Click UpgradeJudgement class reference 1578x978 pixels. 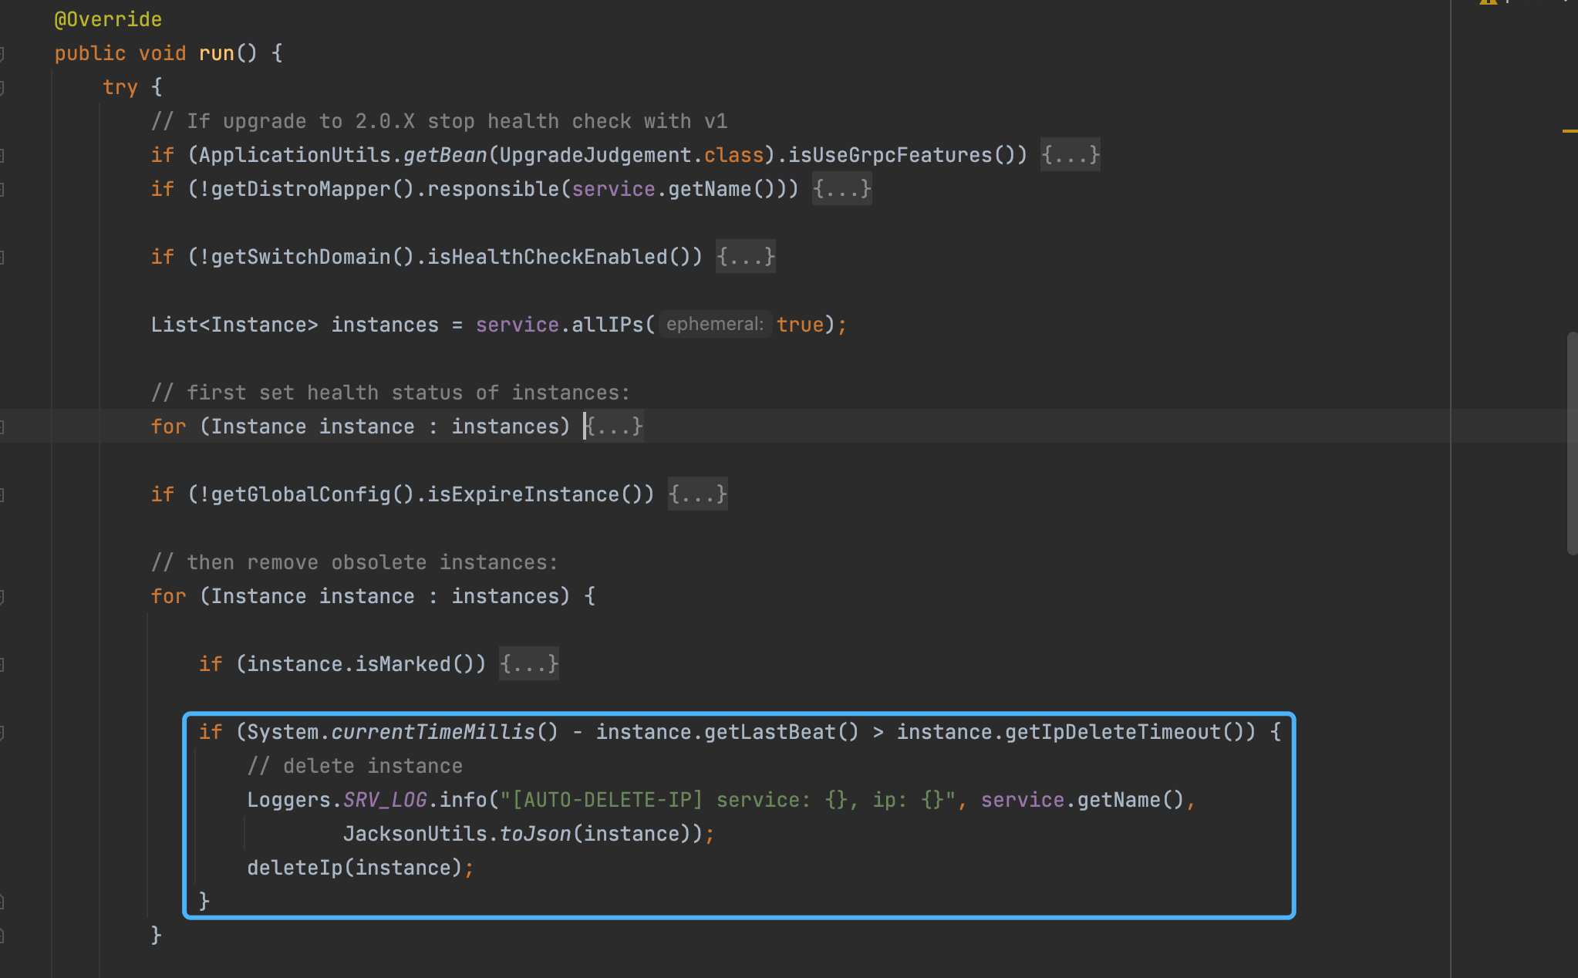coord(595,155)
